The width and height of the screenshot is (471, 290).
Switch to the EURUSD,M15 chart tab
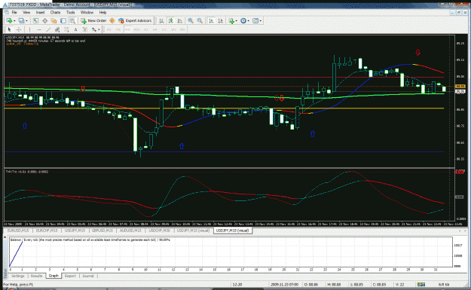point(18,230)
